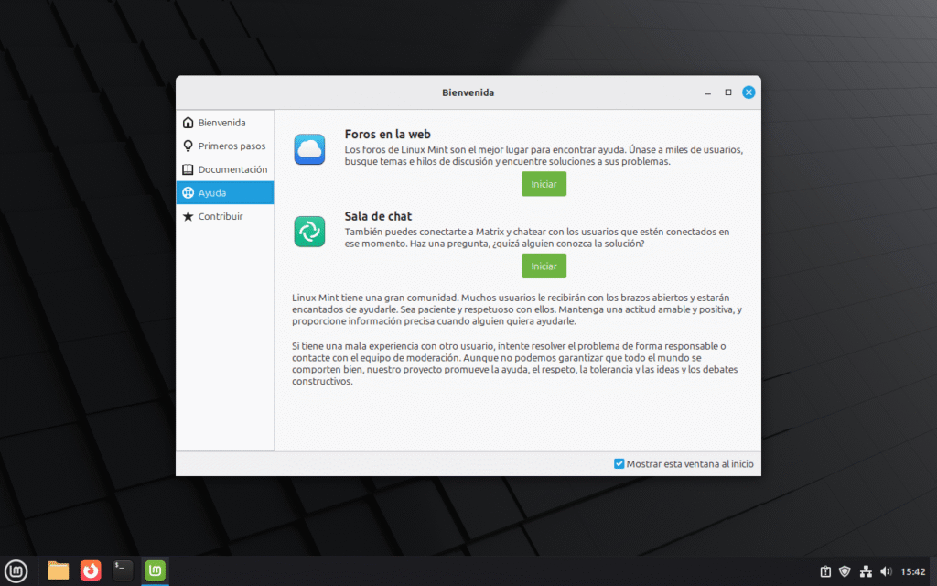Select the highlighted Ayuda sidebar item
The height and width of the screenshot is (586, 937).
212,193
